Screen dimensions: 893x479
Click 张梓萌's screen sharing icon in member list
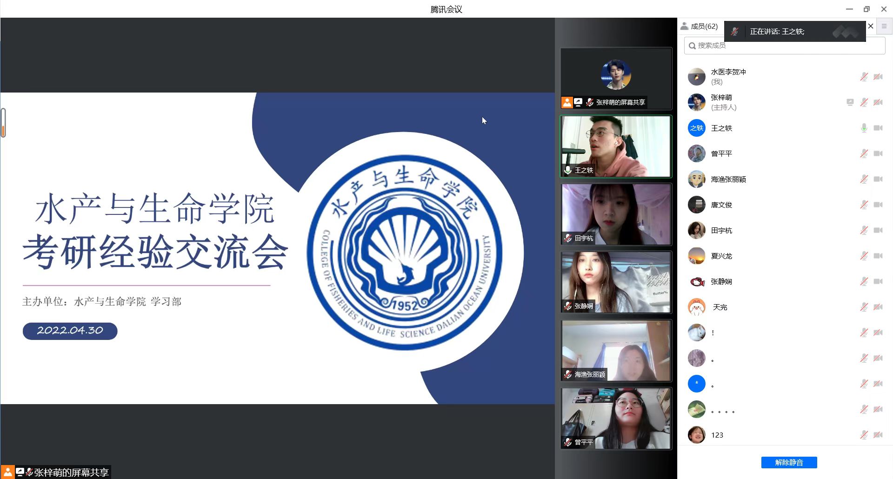pos(850,102)
